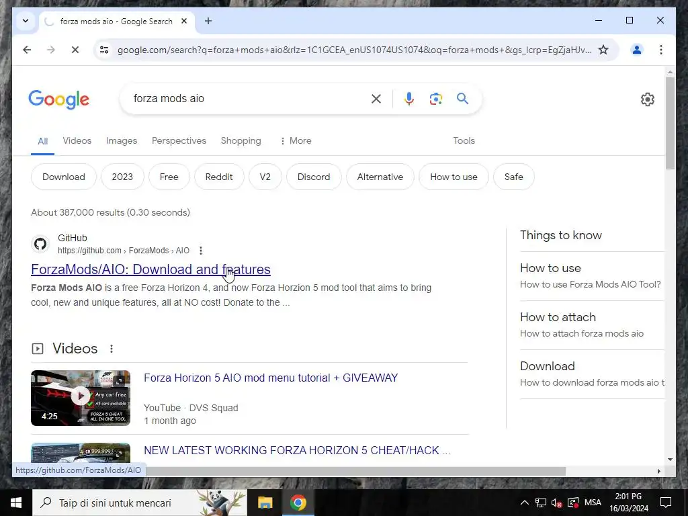Apply the Alternative filter chip

coord(380,177)
